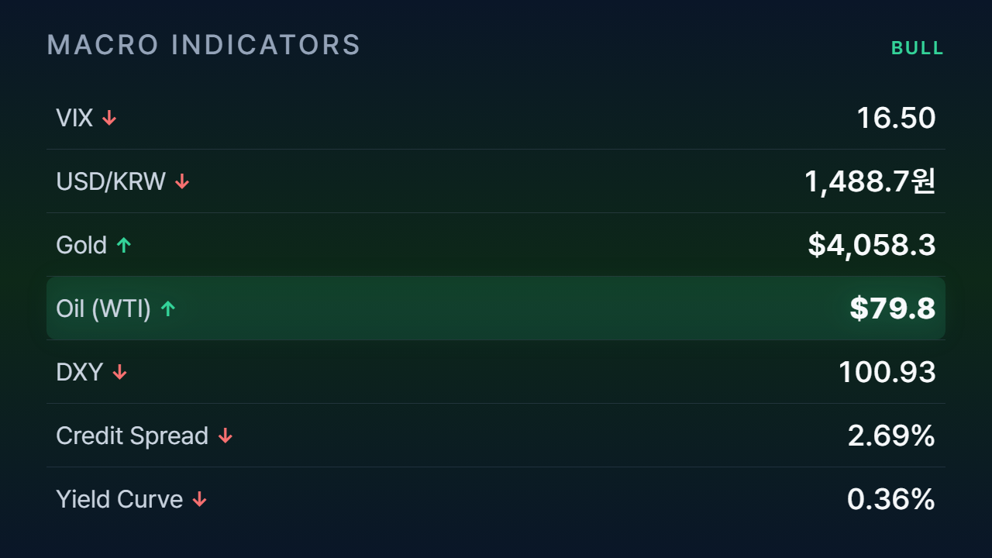Click the down arrow beside Credit Spread

225,436
